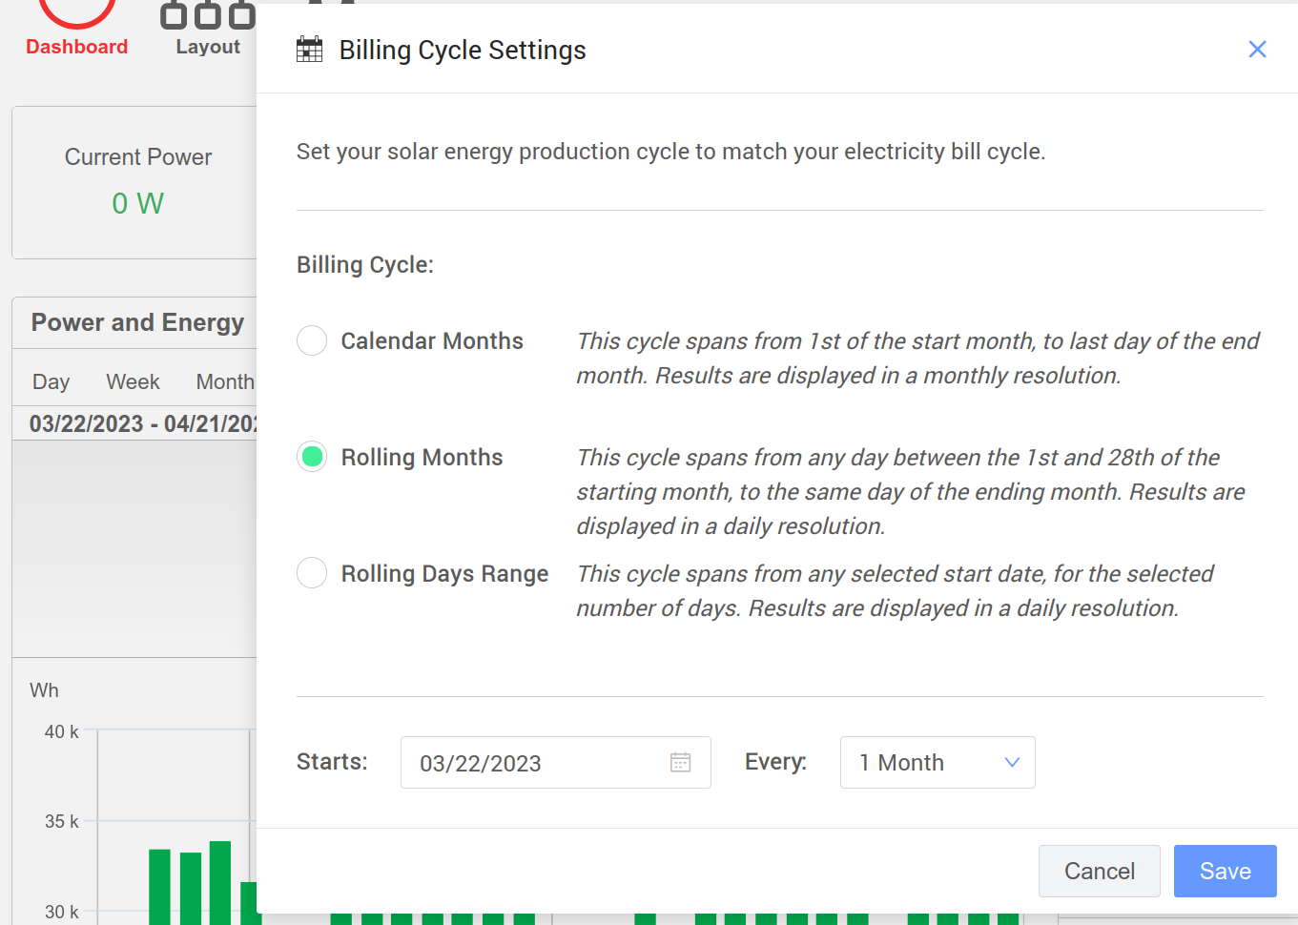Open the Layout icon in navigation

click(x=207, y=14)
